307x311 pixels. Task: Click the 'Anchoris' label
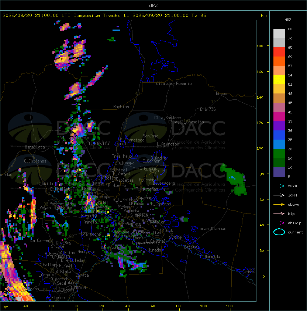[x=86, y=252]
